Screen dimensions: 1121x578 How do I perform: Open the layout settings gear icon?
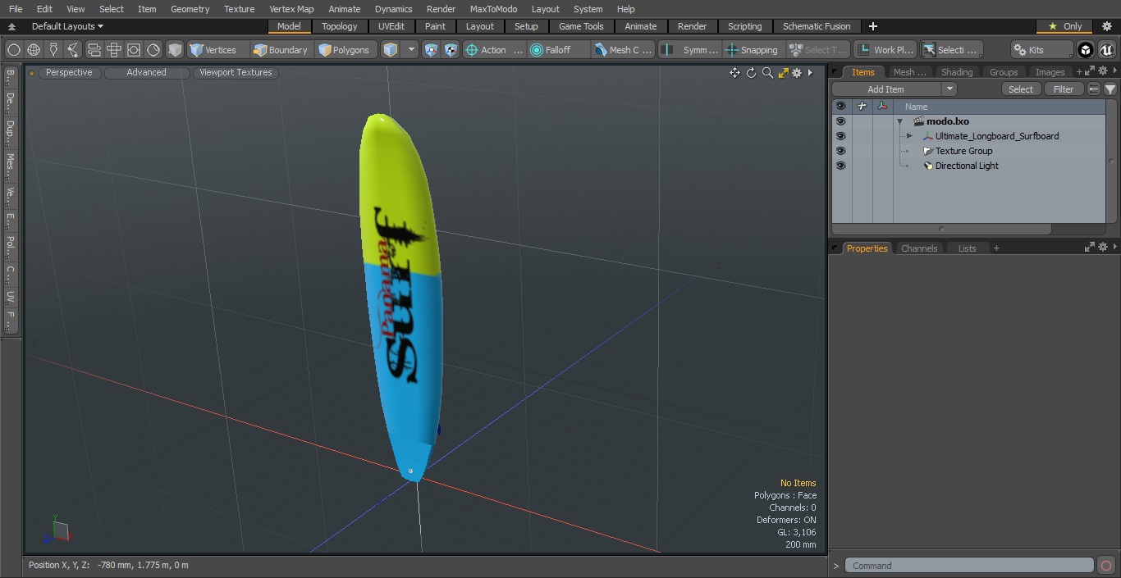click(x=1106, y=26)
